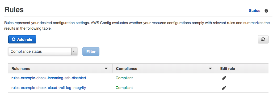Click Compliant status of cloud-trail rule
The height and width of the screenshot is (102, 273).
coord(124,88)
